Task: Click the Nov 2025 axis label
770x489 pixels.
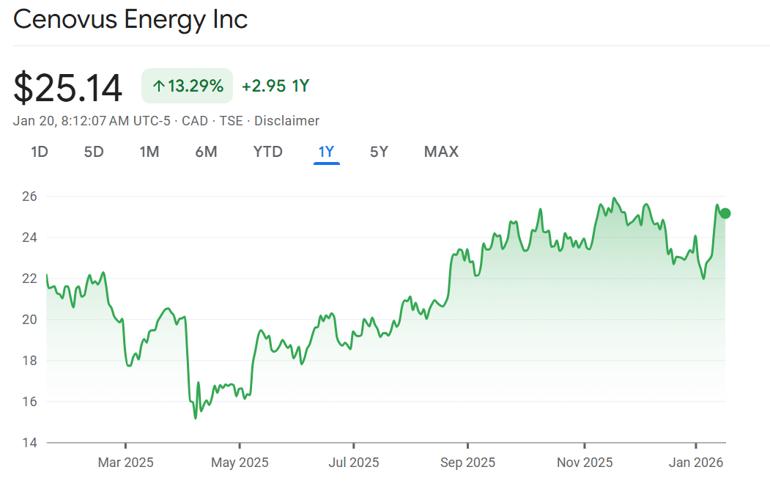Action: 585,463
